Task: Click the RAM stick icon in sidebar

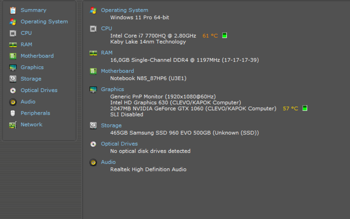Action: click(13, 45)
